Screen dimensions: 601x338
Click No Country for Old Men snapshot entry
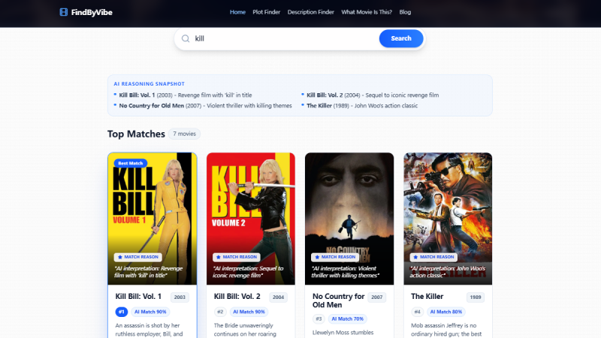(x=205, y=106)
